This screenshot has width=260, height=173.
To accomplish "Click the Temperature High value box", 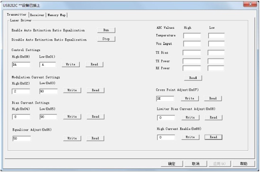I will point(192,36).
